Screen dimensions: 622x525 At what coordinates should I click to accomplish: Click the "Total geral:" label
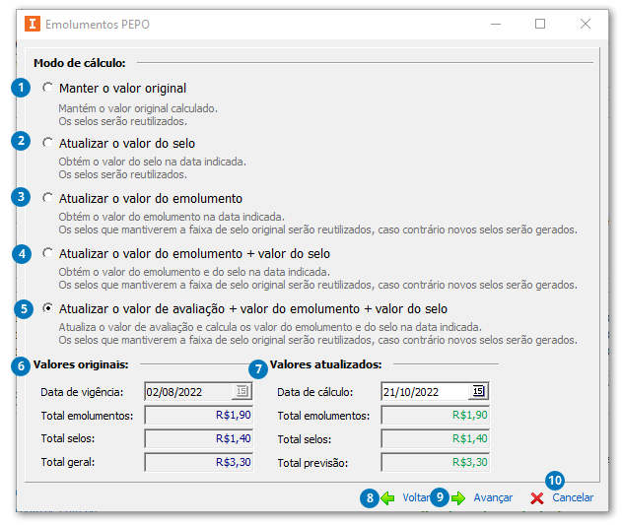tap(68, 462)
